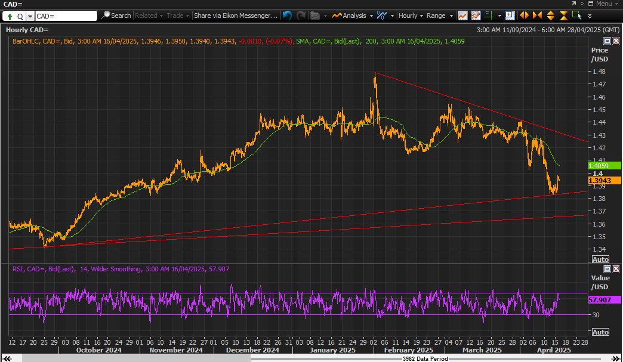
Task: Open the Menu at top right
Action: point(603,4)
